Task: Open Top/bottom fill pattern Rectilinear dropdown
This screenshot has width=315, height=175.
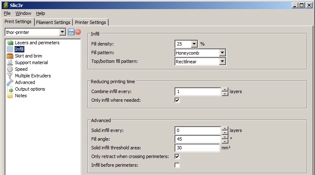Action: click(222, 61)
